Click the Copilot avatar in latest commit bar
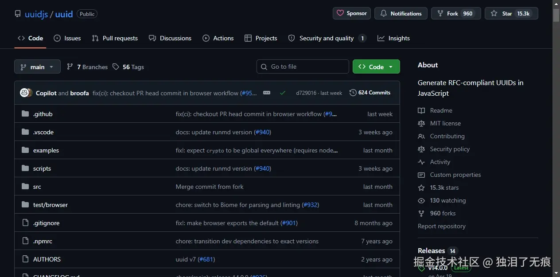The width and height of the screenshot is (560, 277). tap(24, 93)
